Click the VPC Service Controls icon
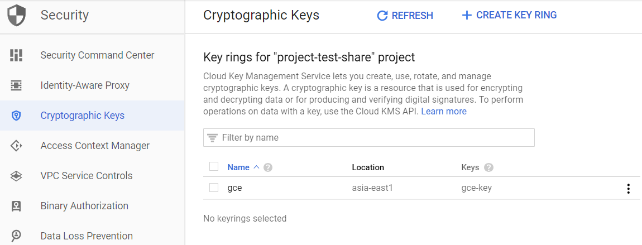 [16, 176]
